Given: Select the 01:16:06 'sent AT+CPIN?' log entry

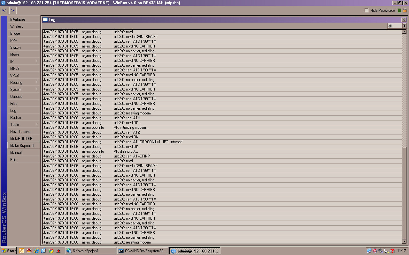Looking at the screenshot, I should (x=222, y=156).
